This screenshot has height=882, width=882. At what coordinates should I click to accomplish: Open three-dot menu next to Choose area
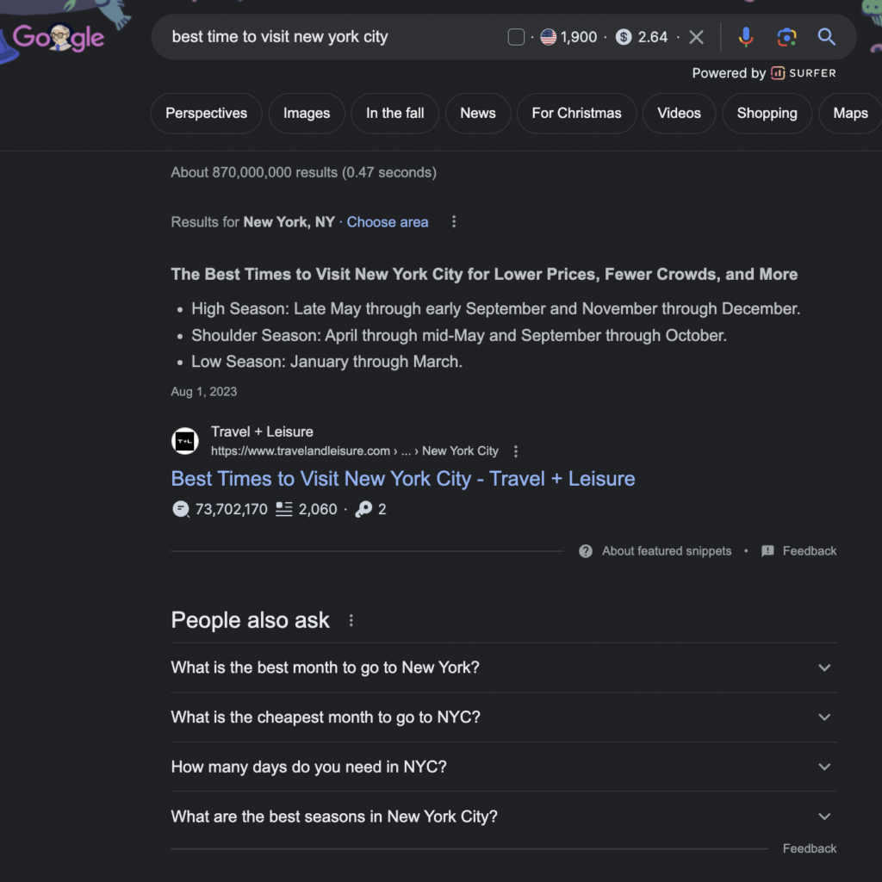(x=454, y=222)
